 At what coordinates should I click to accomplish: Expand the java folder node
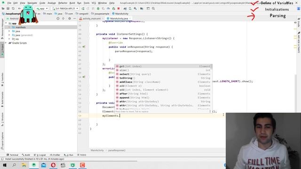click(x=9, y=31)
